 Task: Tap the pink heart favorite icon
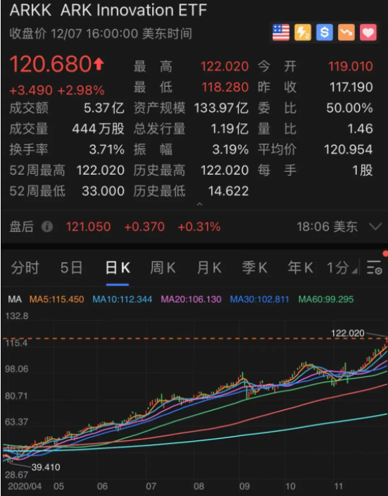(x=368, y=32)
